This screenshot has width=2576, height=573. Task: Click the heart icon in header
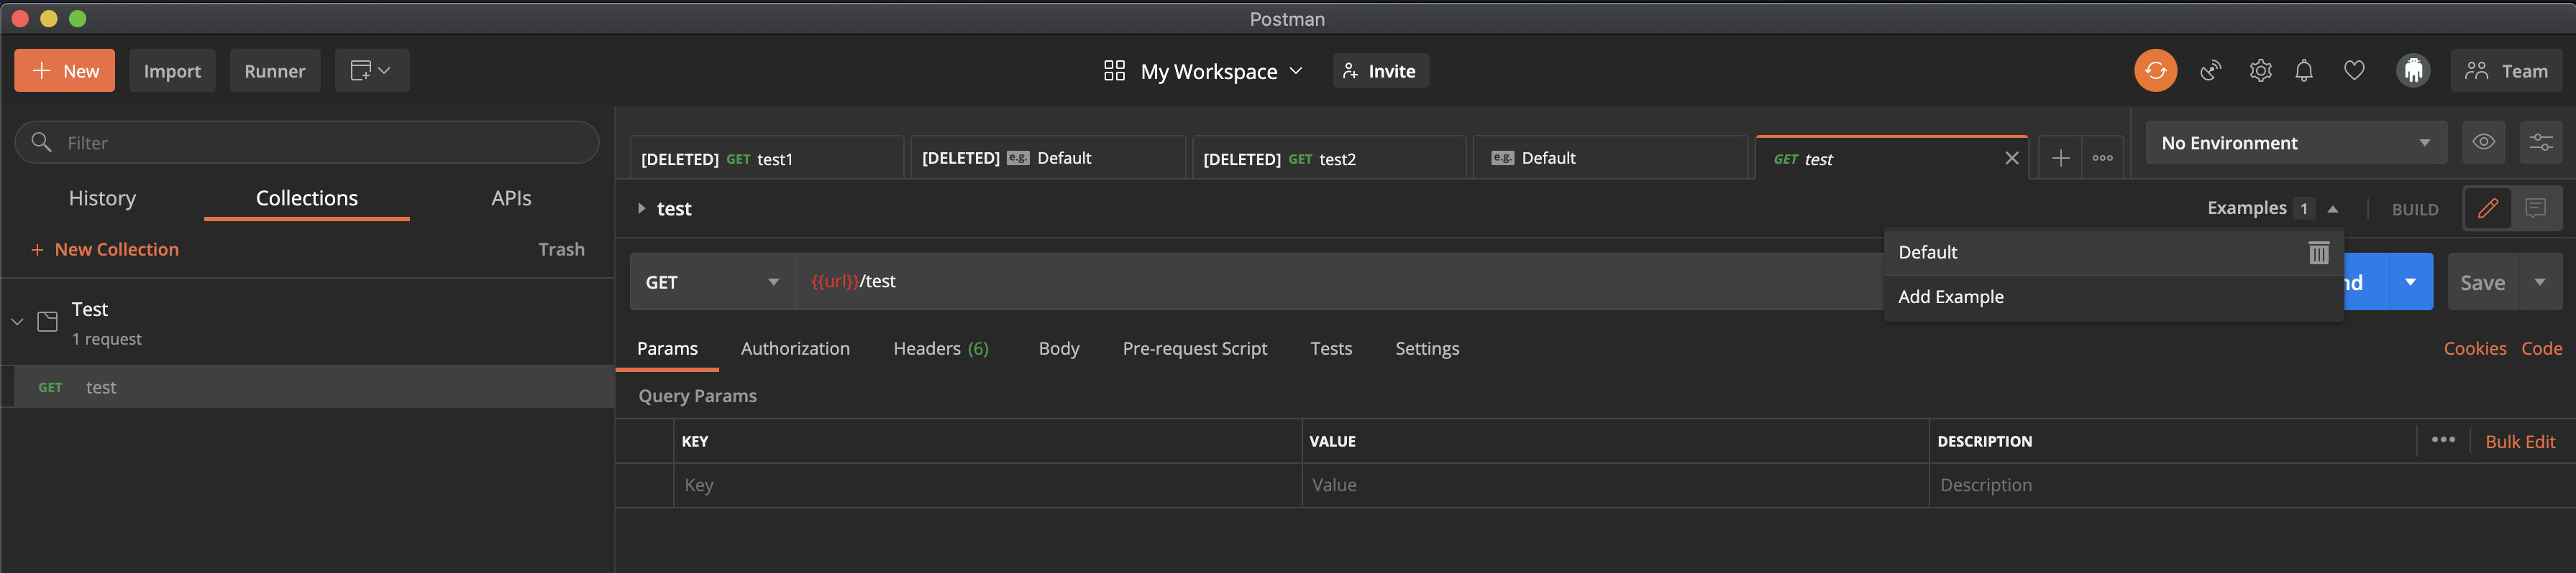tap(2354, 71)
